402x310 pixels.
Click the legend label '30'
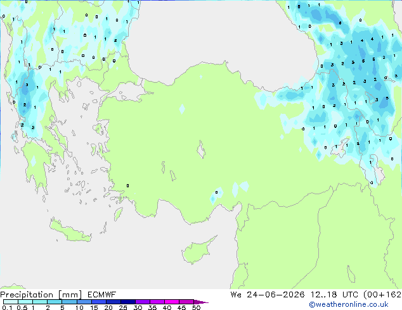click(138, 307)
